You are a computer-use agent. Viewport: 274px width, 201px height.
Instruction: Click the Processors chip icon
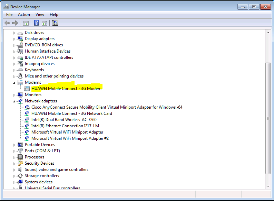coord(20,157)
